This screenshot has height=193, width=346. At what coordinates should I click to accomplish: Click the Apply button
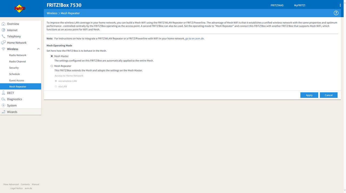pos(309,95)
